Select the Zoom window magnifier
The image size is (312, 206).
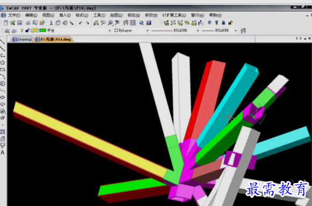110,23
